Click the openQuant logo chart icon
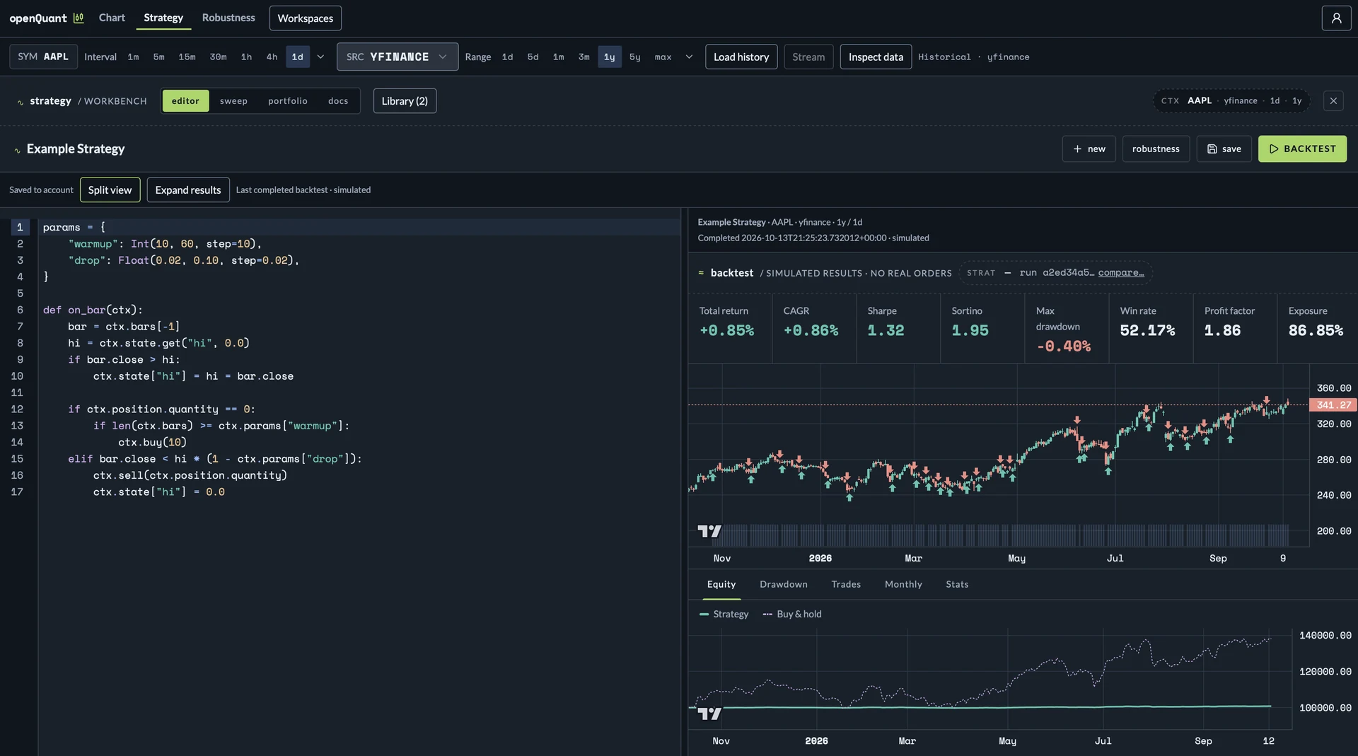Screen dimensions: 1358x756 (x=79, y=18)
